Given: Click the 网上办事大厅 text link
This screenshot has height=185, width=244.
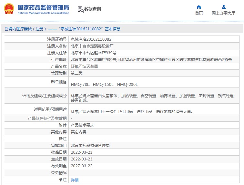Looking at the screenshot, I should [x=223, y=13].
